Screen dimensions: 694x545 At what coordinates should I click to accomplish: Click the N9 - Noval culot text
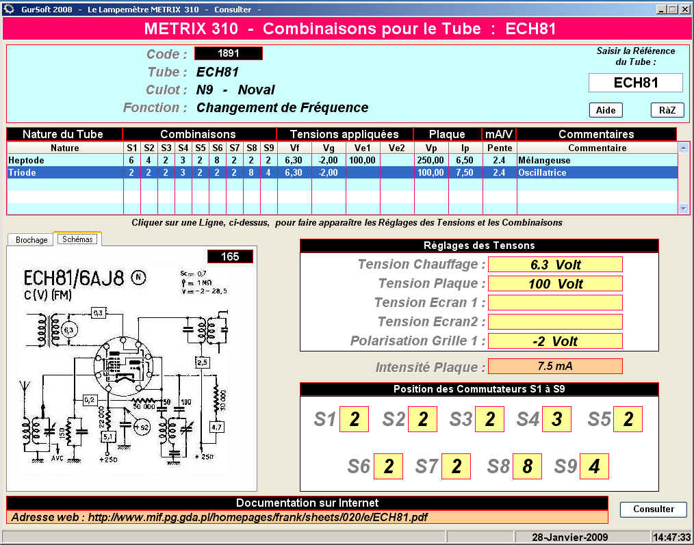(x=235, y=90)
